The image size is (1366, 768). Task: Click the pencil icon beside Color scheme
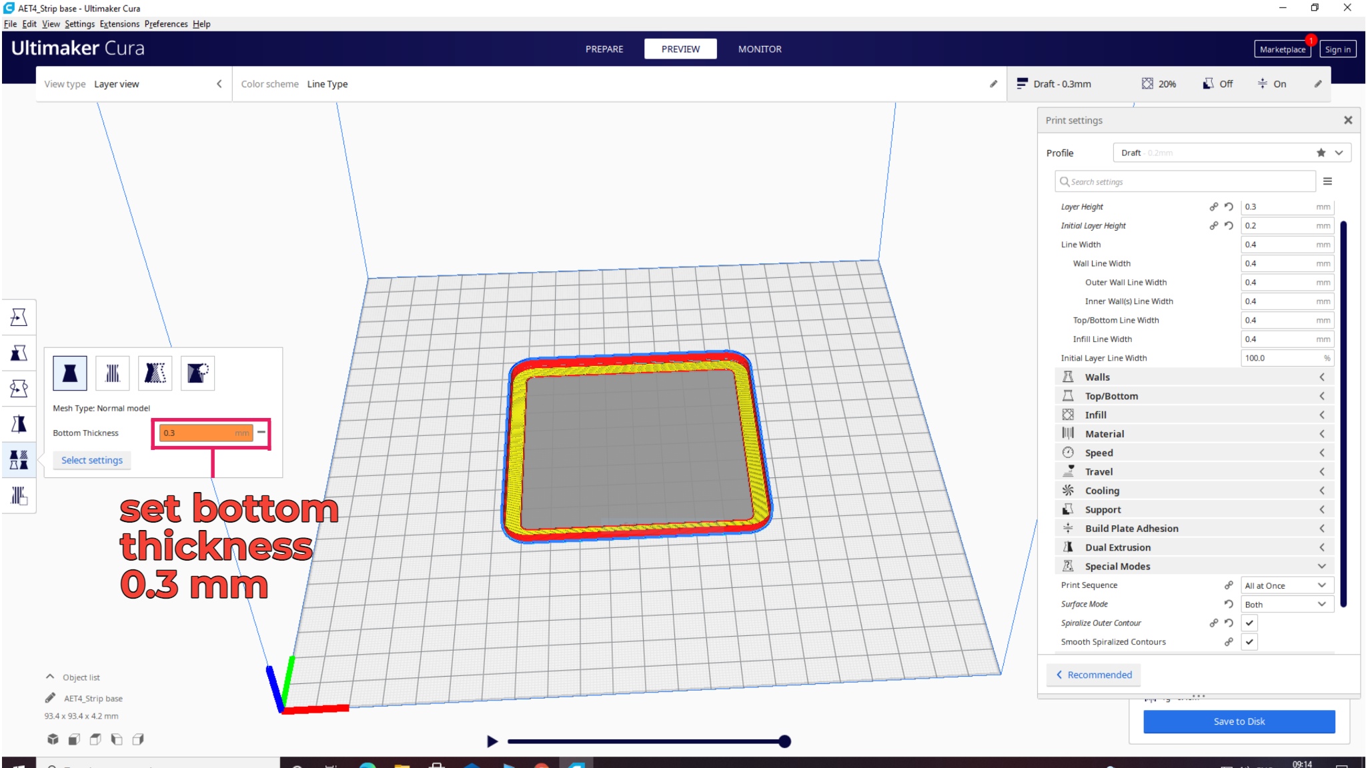993,84
